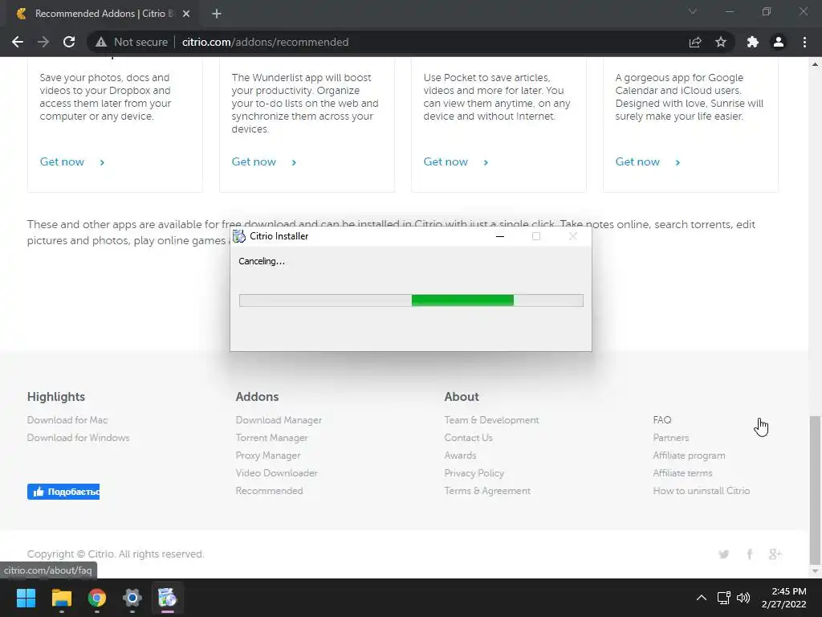Click the browser forward arrow

[x=43, y=42]
